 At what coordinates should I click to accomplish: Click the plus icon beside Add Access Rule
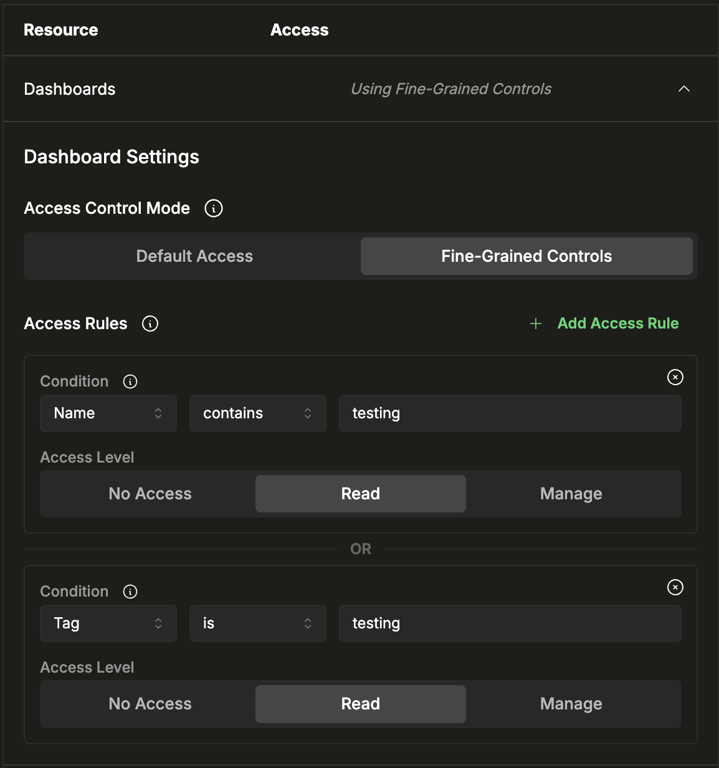[536, 323]
